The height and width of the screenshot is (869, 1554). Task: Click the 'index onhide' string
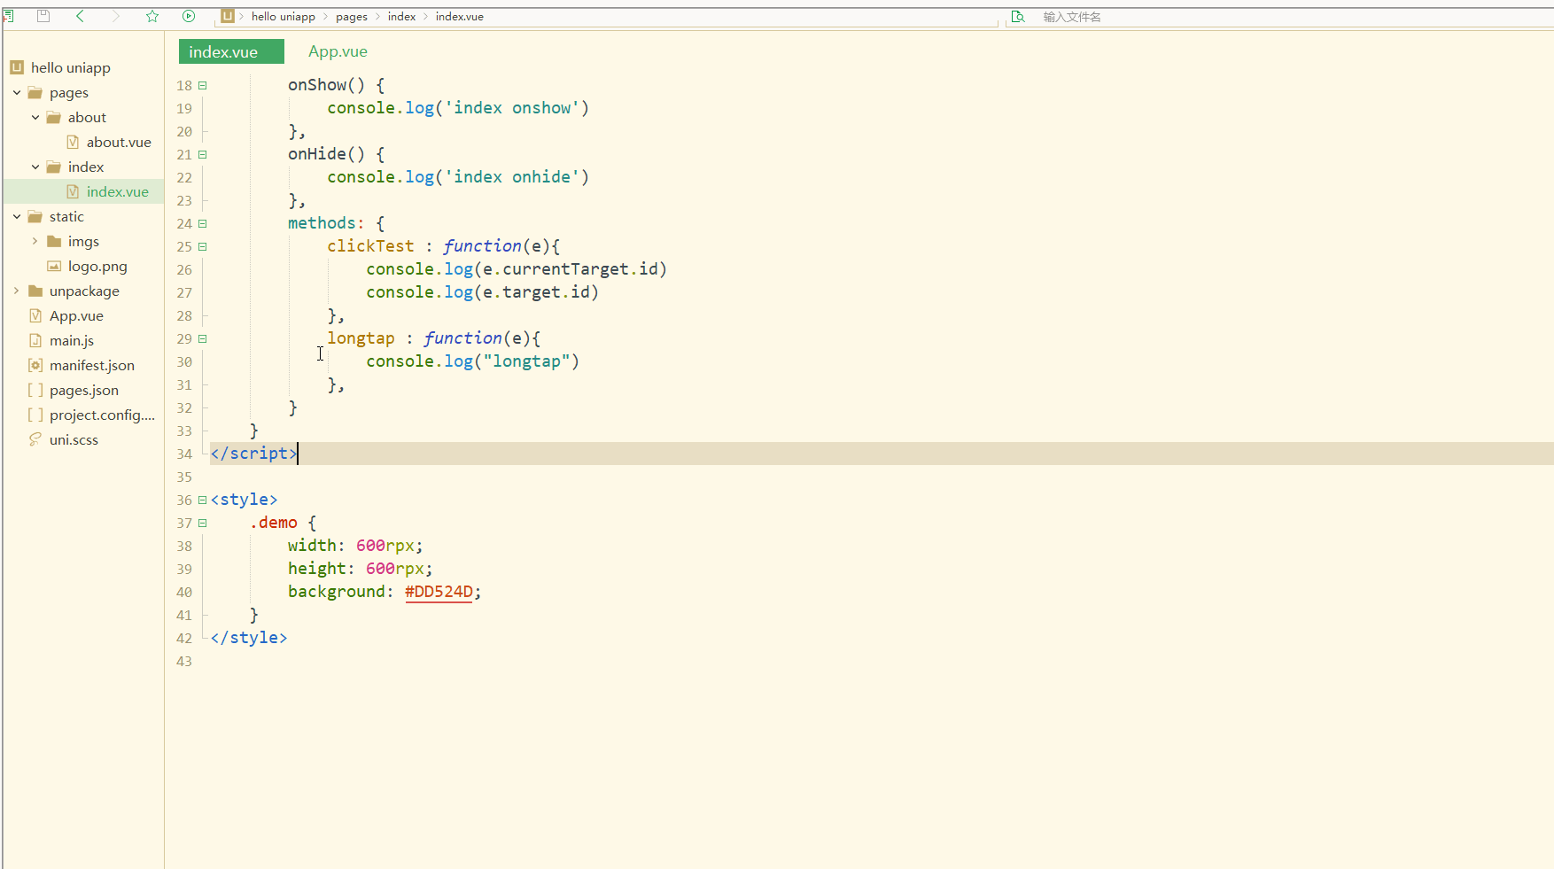click(x=512, y=177)
